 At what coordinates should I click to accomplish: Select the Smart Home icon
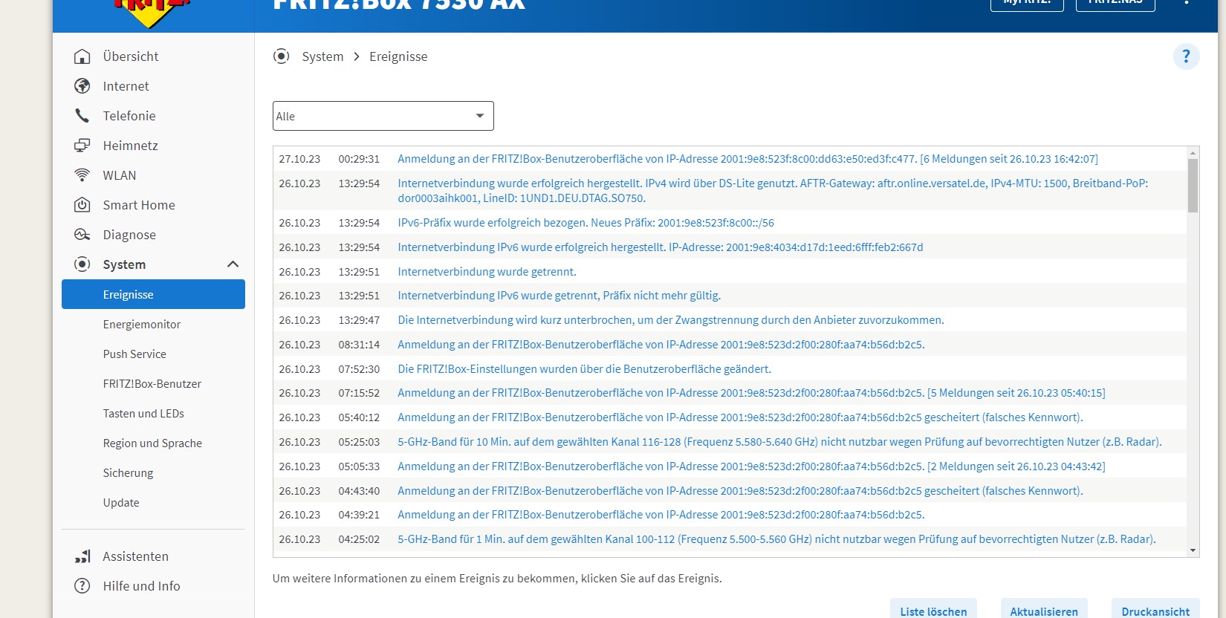tap(82, 205)
